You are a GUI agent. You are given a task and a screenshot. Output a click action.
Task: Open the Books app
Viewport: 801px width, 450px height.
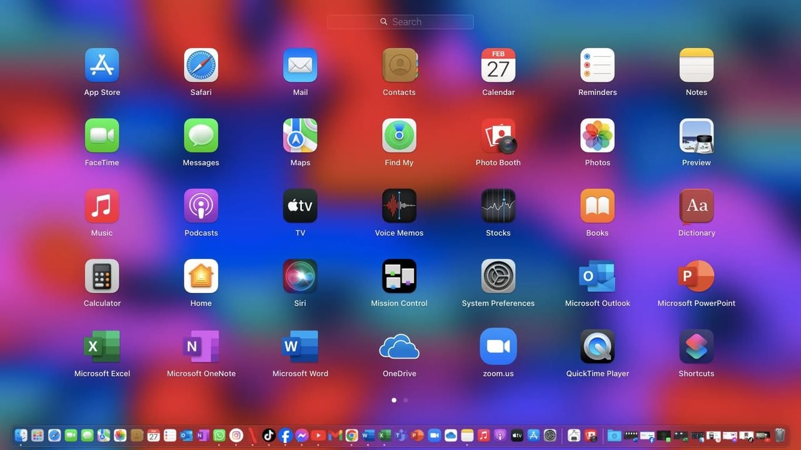pos(597,206)
